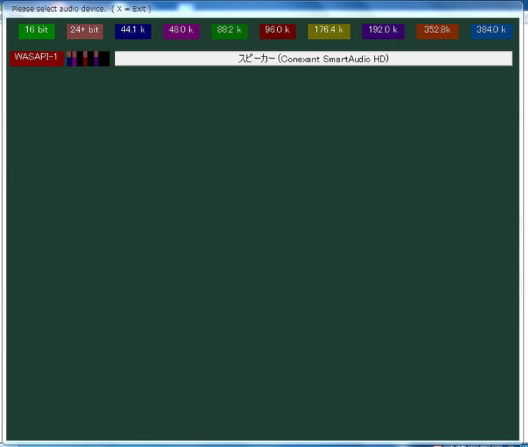Select the Conexant SmartAudio HD speaker device
The width and height of the screenshot is (528, 447).
click(313, 59)
